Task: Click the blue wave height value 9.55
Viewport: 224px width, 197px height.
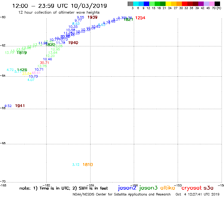Action: click(x=81, y=17)
